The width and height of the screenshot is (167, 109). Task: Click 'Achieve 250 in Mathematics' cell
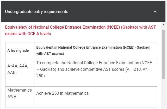coord(63,93)
